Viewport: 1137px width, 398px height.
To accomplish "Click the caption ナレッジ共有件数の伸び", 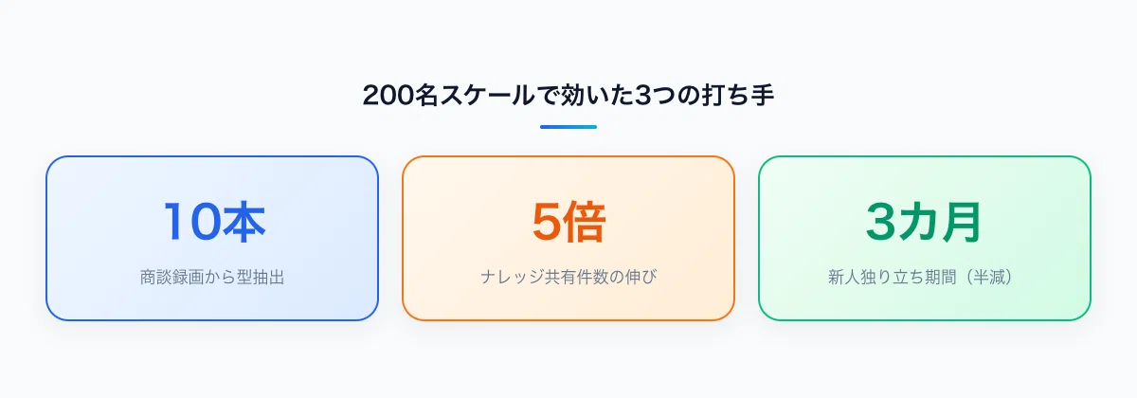I will 568,279.
